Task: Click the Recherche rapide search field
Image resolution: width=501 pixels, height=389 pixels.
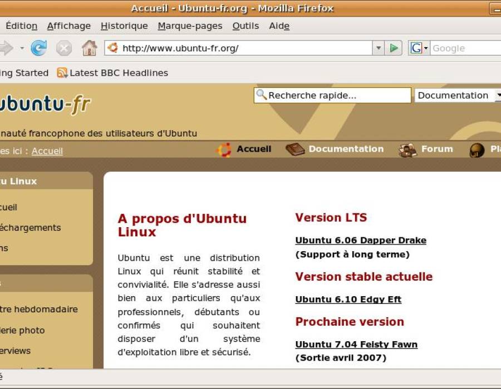Action: [332, 96]
